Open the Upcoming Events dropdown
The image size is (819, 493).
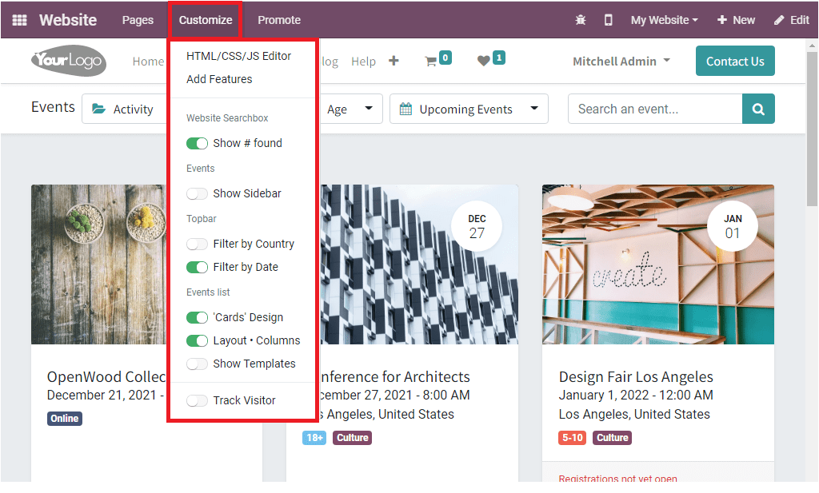[469, 109]
